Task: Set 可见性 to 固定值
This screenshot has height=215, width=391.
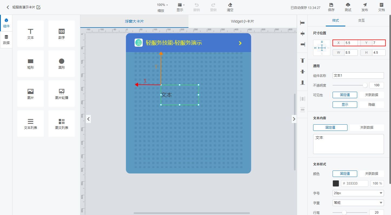Action: (345, 95)
